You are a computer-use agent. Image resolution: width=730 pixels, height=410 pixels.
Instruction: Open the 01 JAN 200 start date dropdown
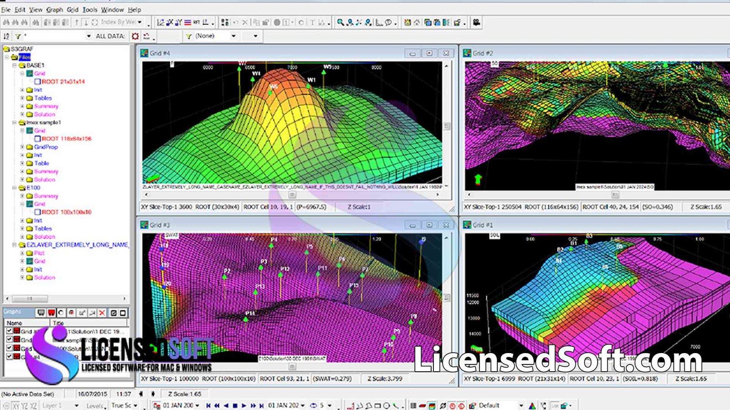197,405
